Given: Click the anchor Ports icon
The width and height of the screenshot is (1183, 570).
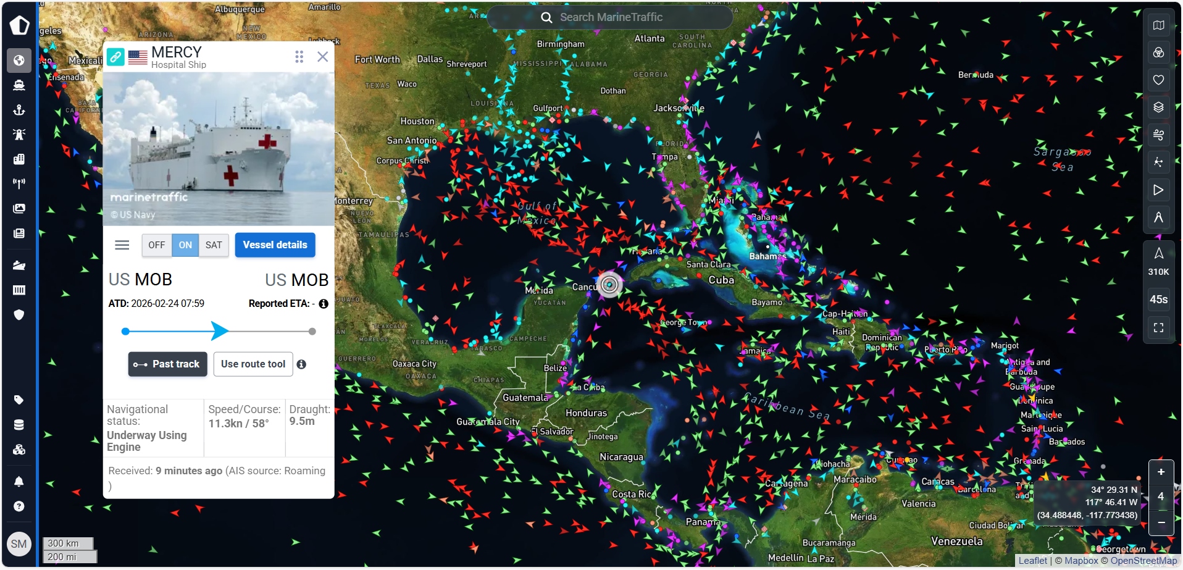Looking at the screenshot, I should 19,110.
